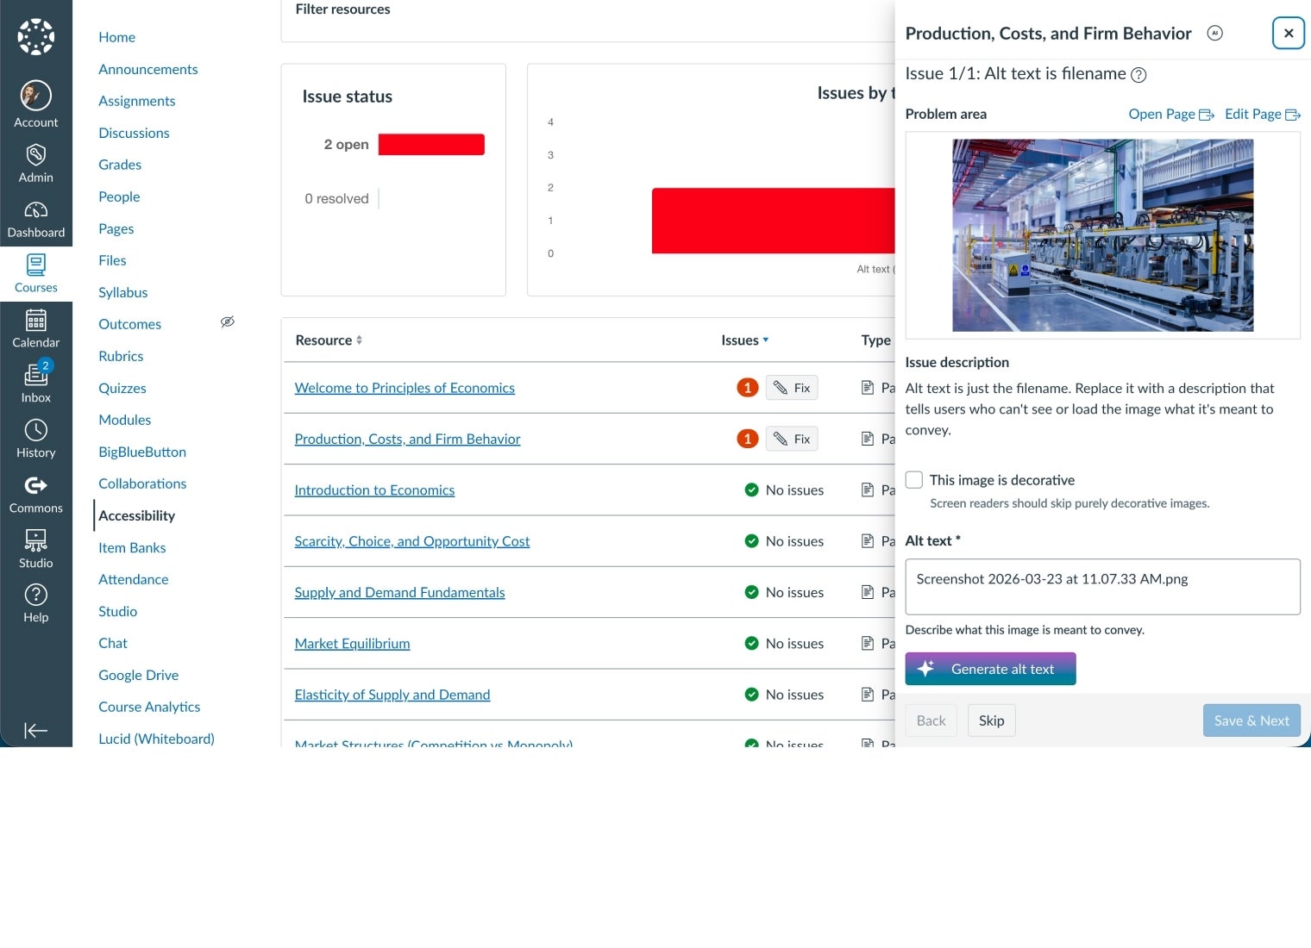This screenshot has height=948, width=1311.
Task: Open the Welcome to Principles of Economics link
Action: (x=404, y=388)
